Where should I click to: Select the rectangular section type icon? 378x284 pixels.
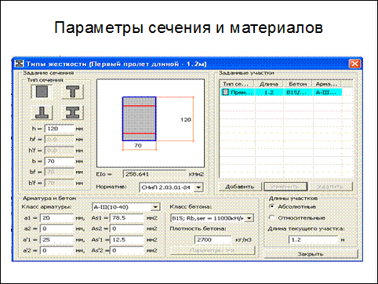(42, 92)
